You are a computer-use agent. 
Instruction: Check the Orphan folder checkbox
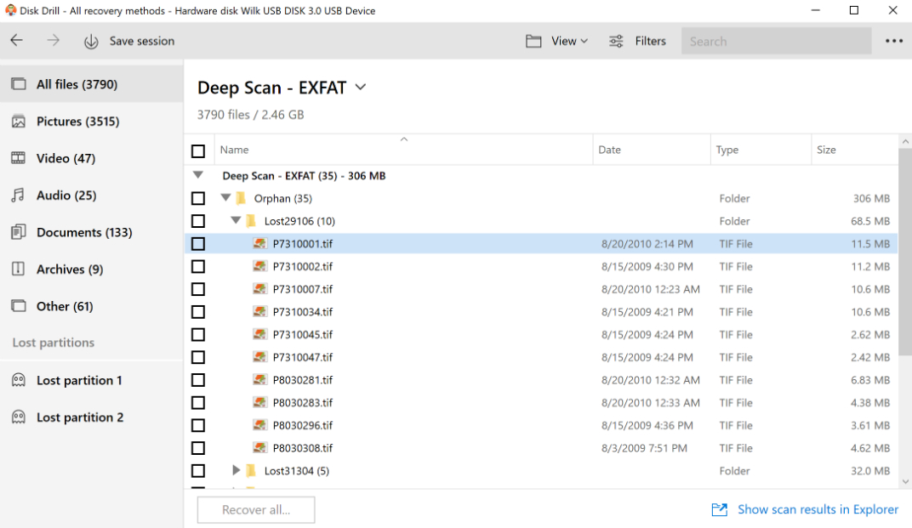tap(198, 198)
